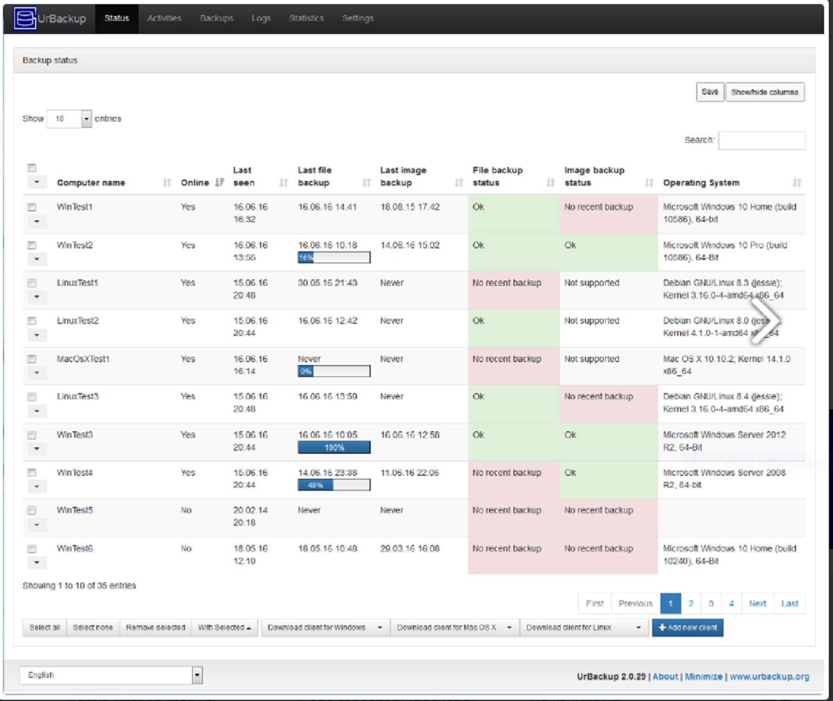The width and height of the screenshot is (833, 701).
Task: Click inside the Search input field
Action: (x=762, y=140)
